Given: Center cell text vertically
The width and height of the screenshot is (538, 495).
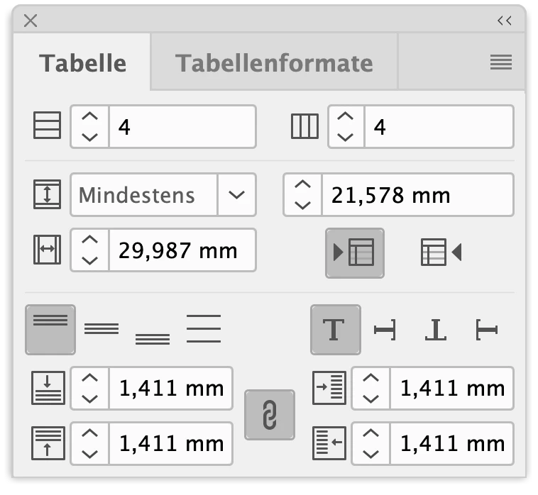Looking at the screenshot, I should tap(101, 329).
